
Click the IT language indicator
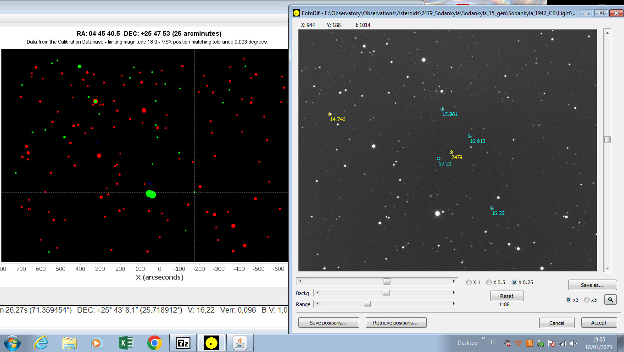pos(493,342)
